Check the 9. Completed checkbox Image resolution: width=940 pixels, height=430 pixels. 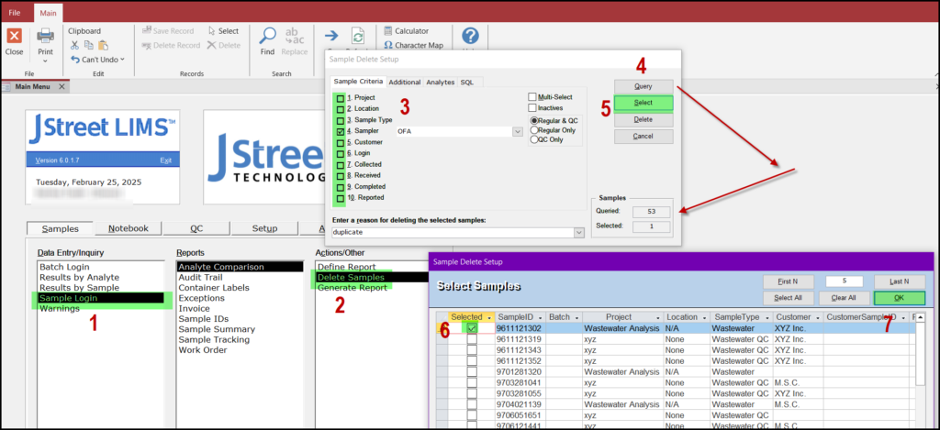pos(341,187)
